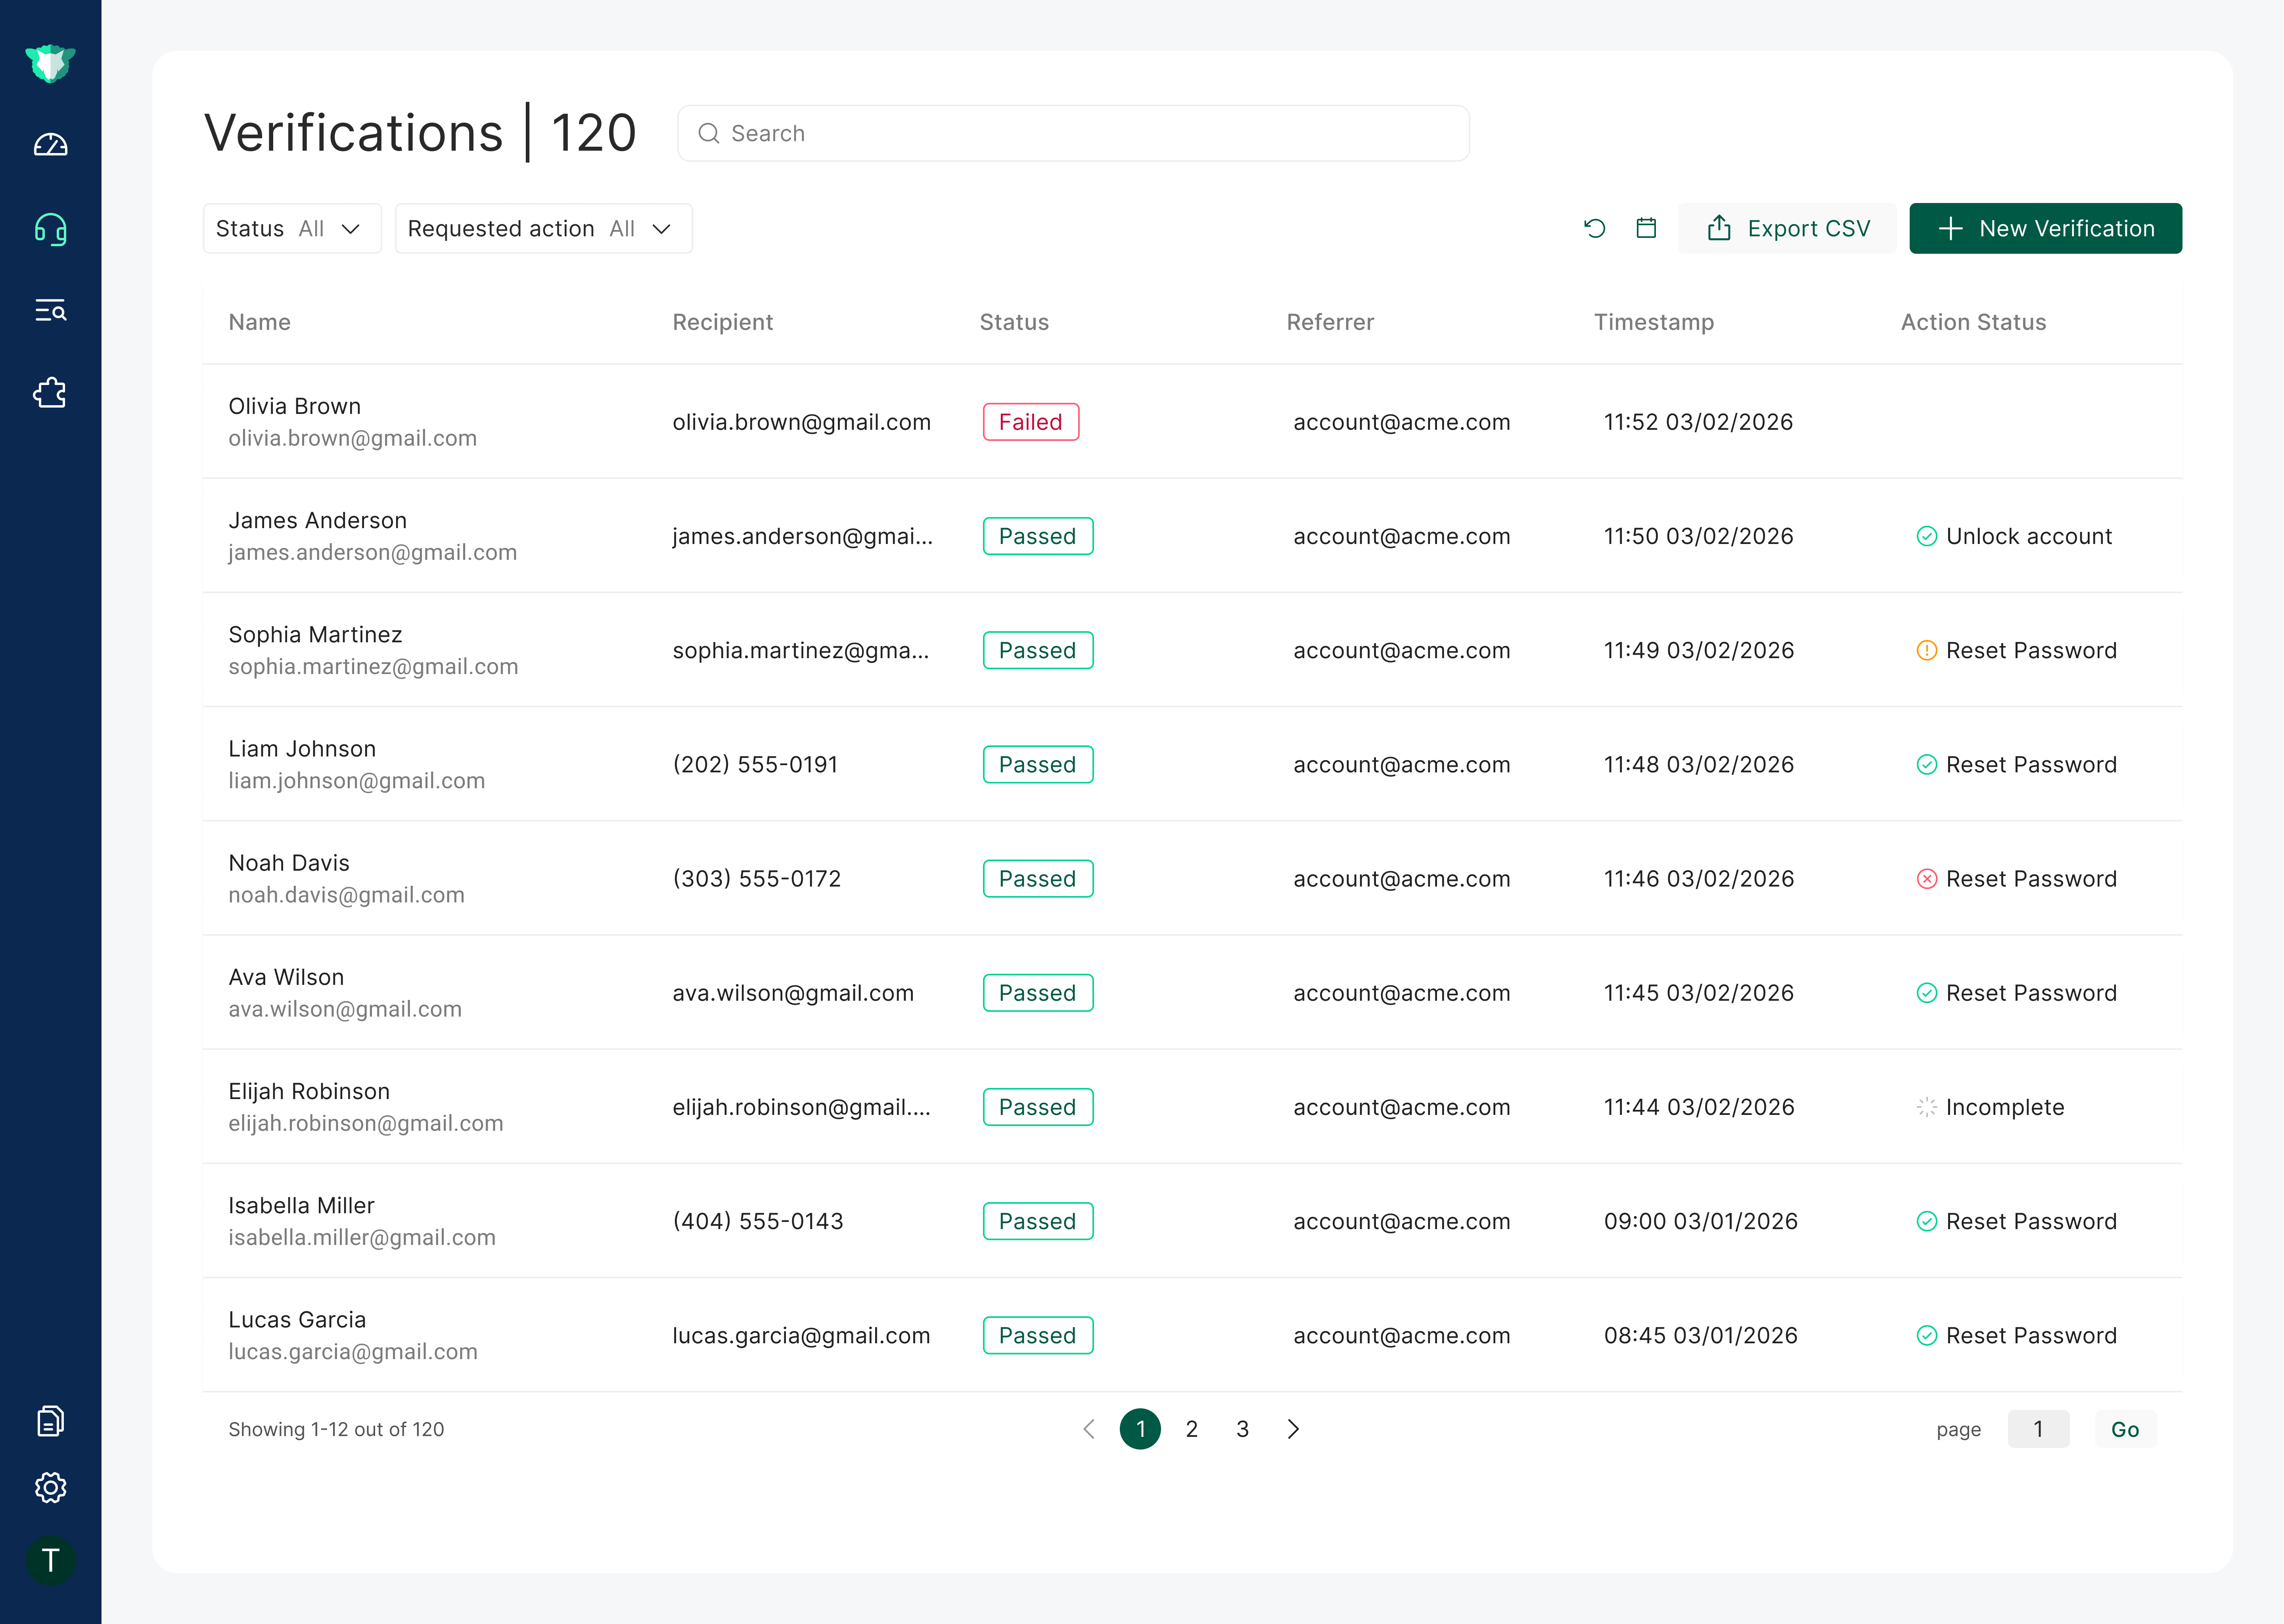Click the Recipient column header
2284x1624 pixels.
[x=722, y=322]
